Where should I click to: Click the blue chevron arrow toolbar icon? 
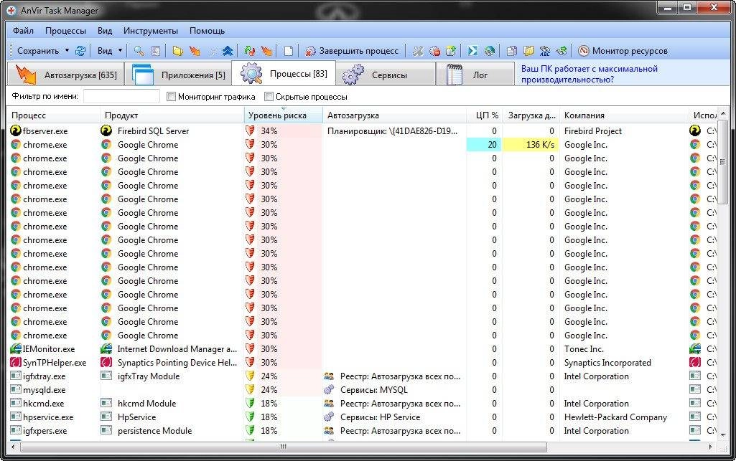coord(472,51)
